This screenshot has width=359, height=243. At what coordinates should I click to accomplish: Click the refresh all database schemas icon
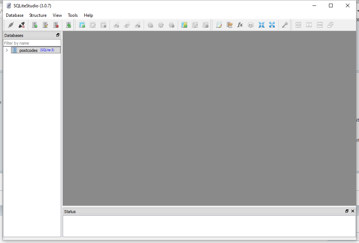click(x=69, y=25)
